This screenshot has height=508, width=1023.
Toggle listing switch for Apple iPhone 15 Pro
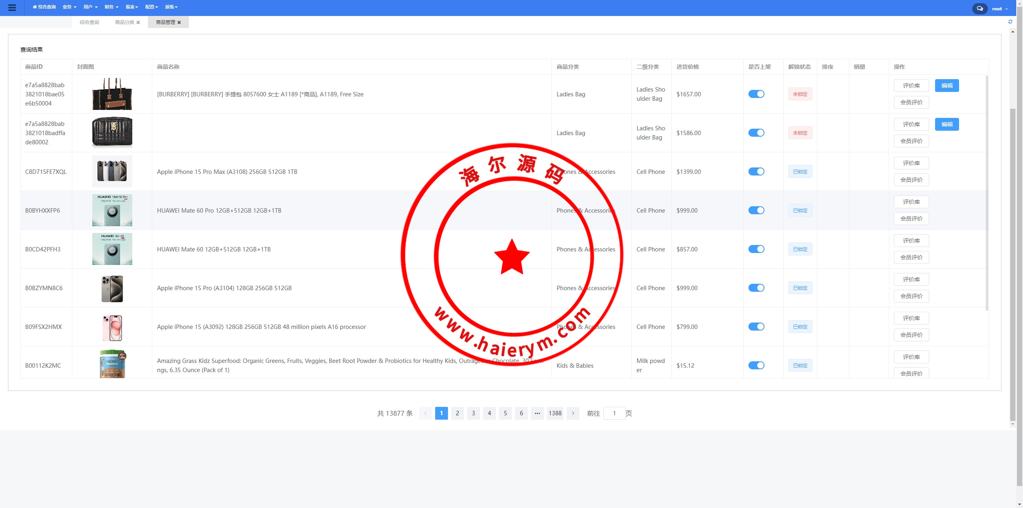(x=756, y=288)
